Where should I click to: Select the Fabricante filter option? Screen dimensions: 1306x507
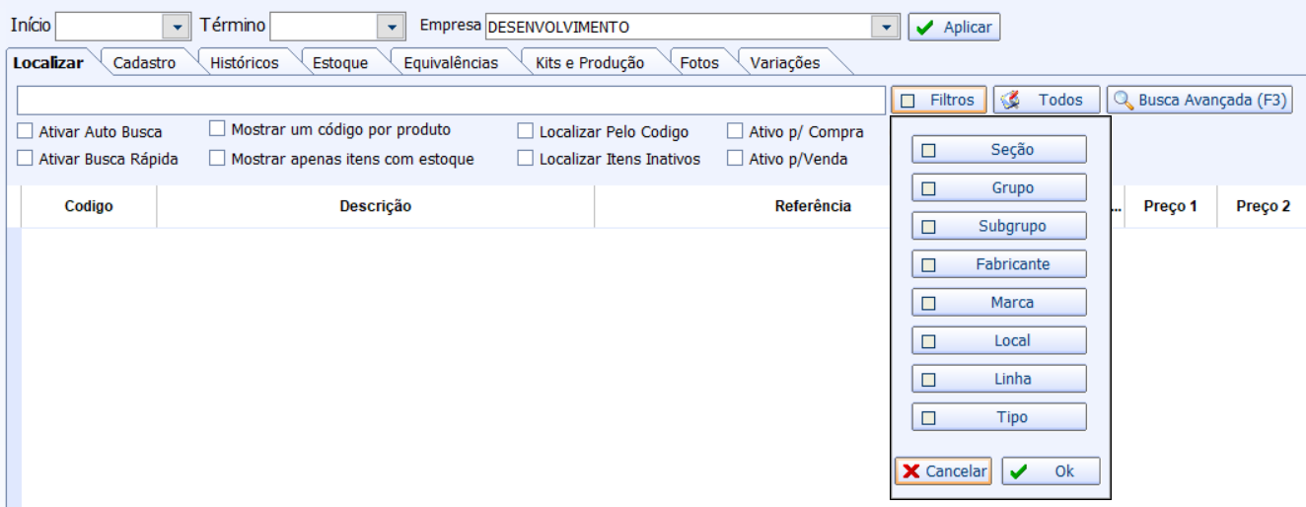point(998,264)
